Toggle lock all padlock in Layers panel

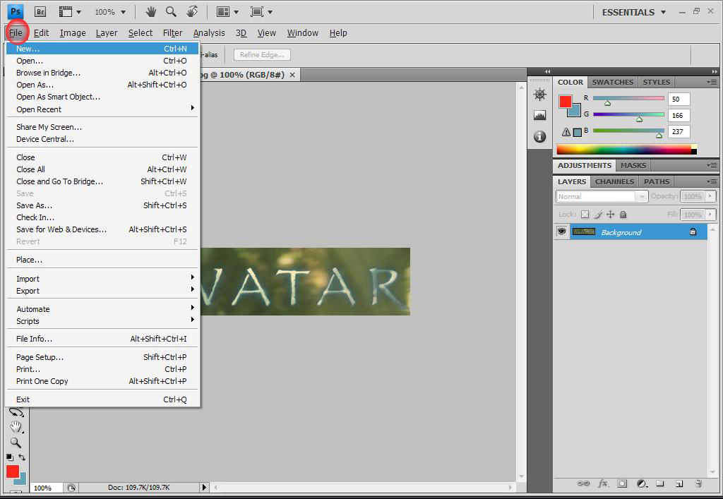[x=623, y=215]
